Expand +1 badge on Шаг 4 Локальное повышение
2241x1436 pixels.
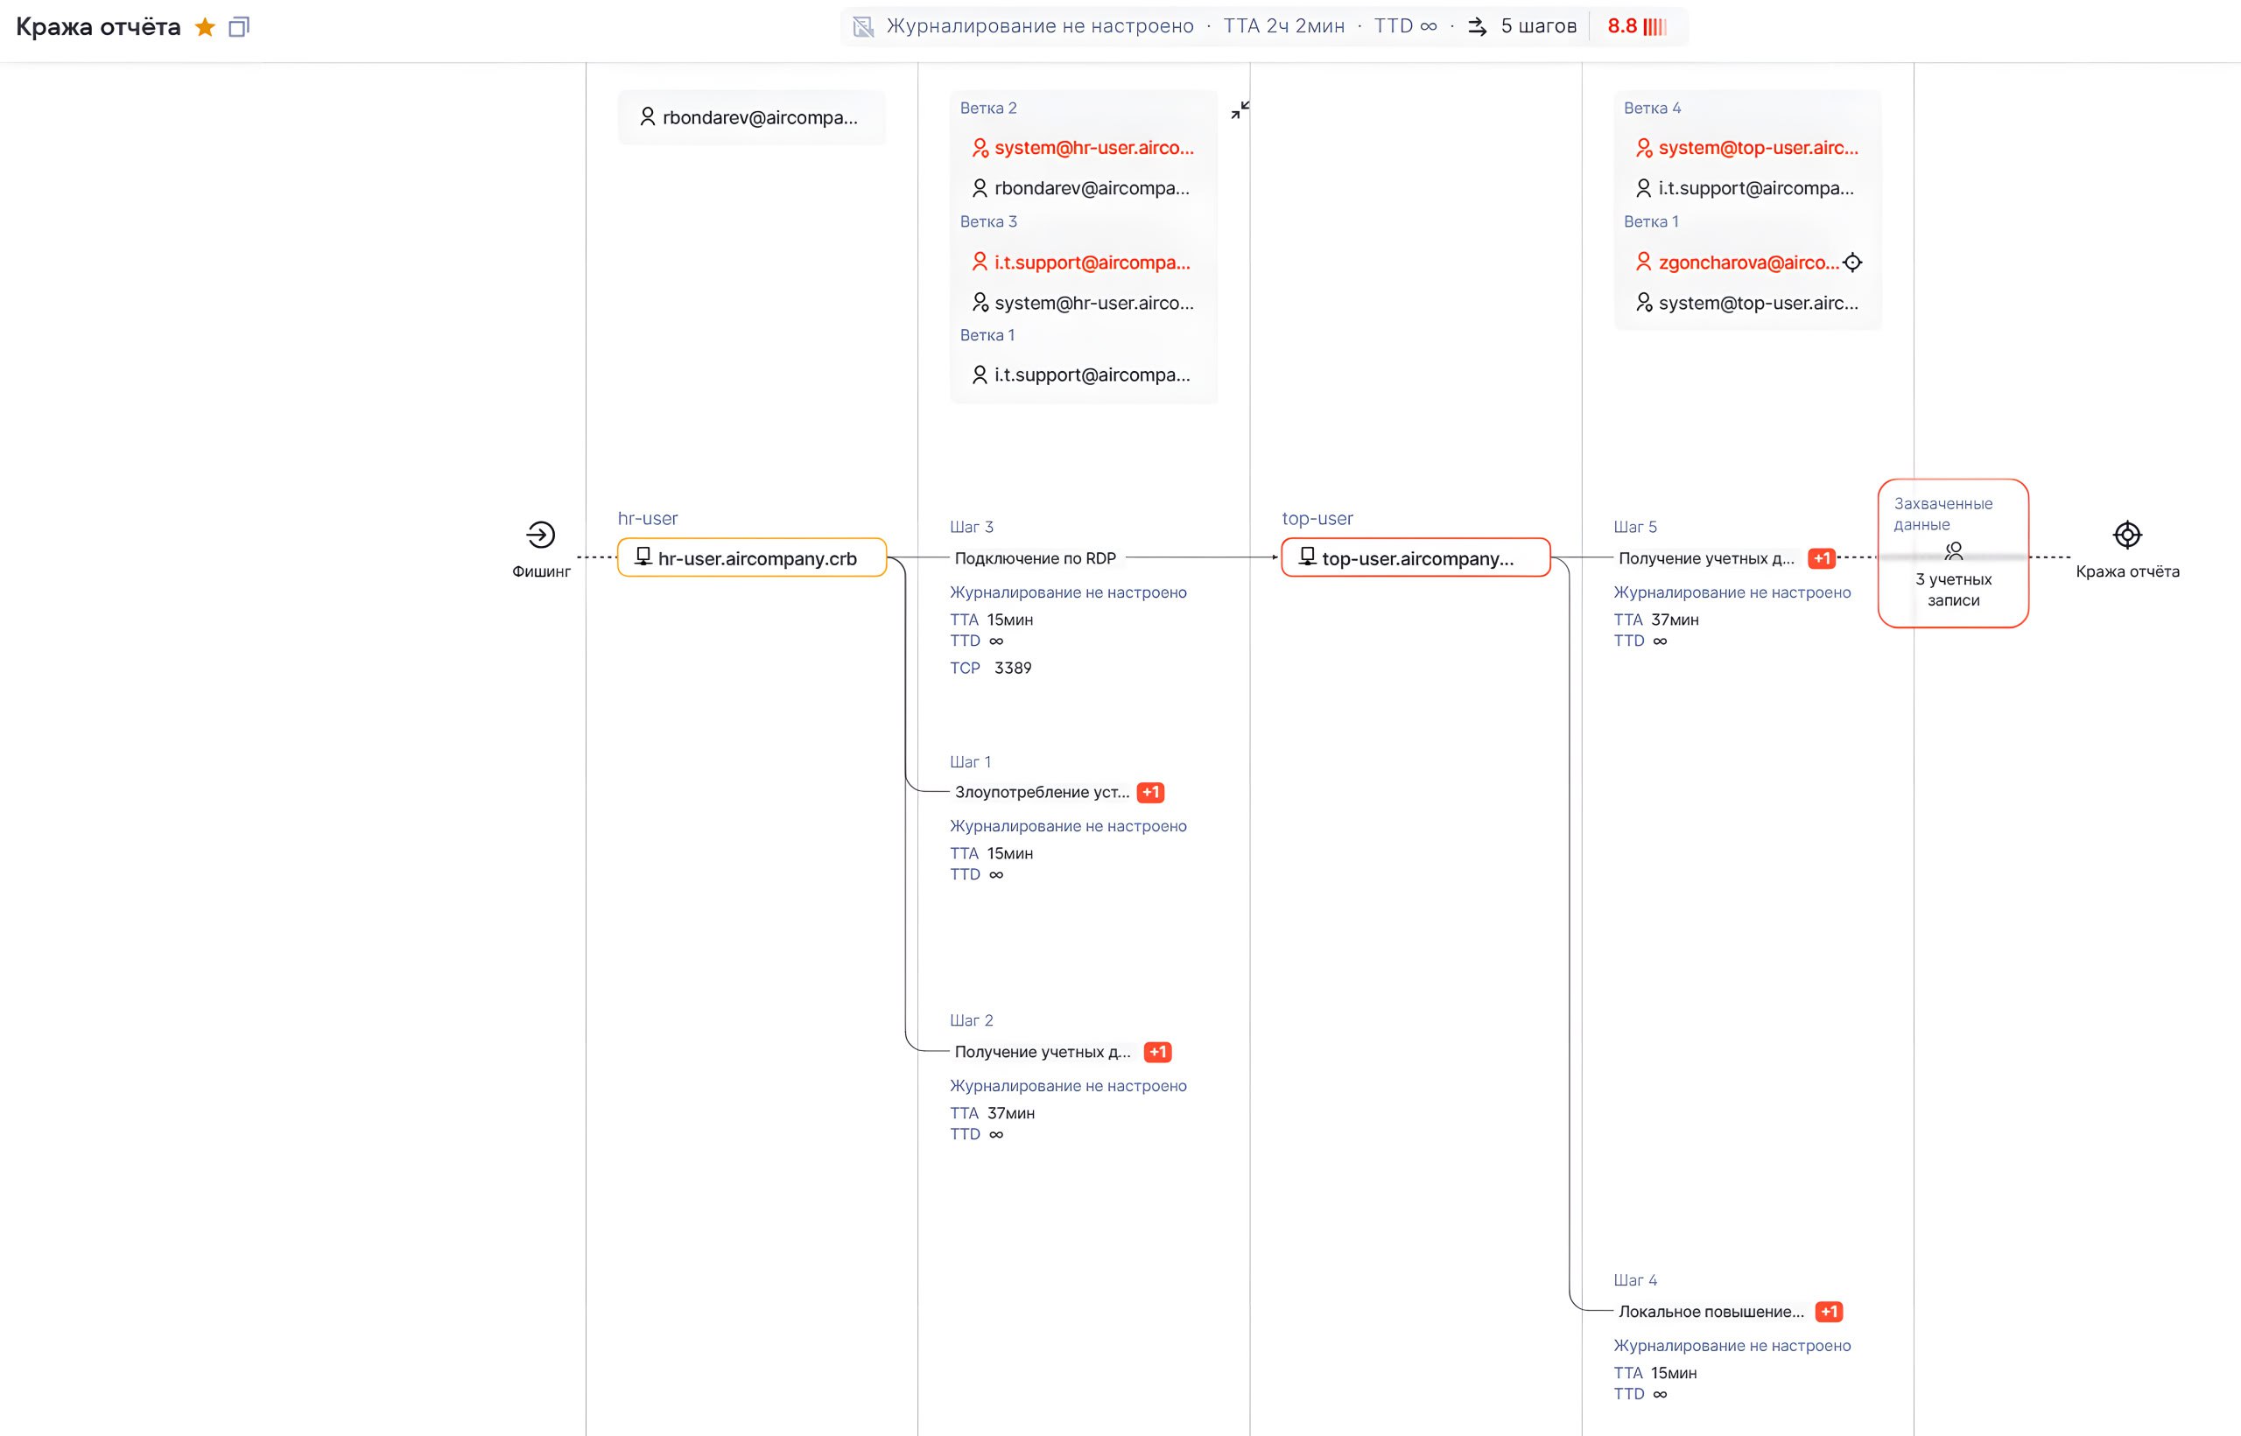click(1829, 1312)
